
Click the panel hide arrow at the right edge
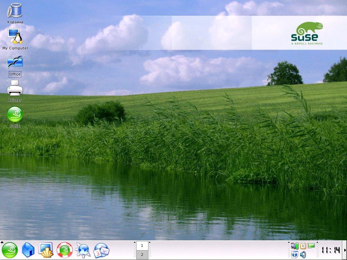click(345, 250)
